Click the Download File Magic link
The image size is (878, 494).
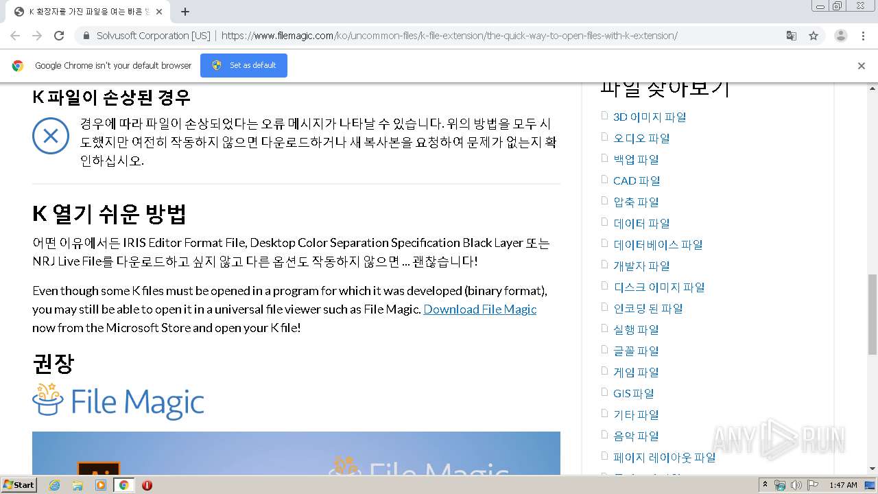point(480,309)
